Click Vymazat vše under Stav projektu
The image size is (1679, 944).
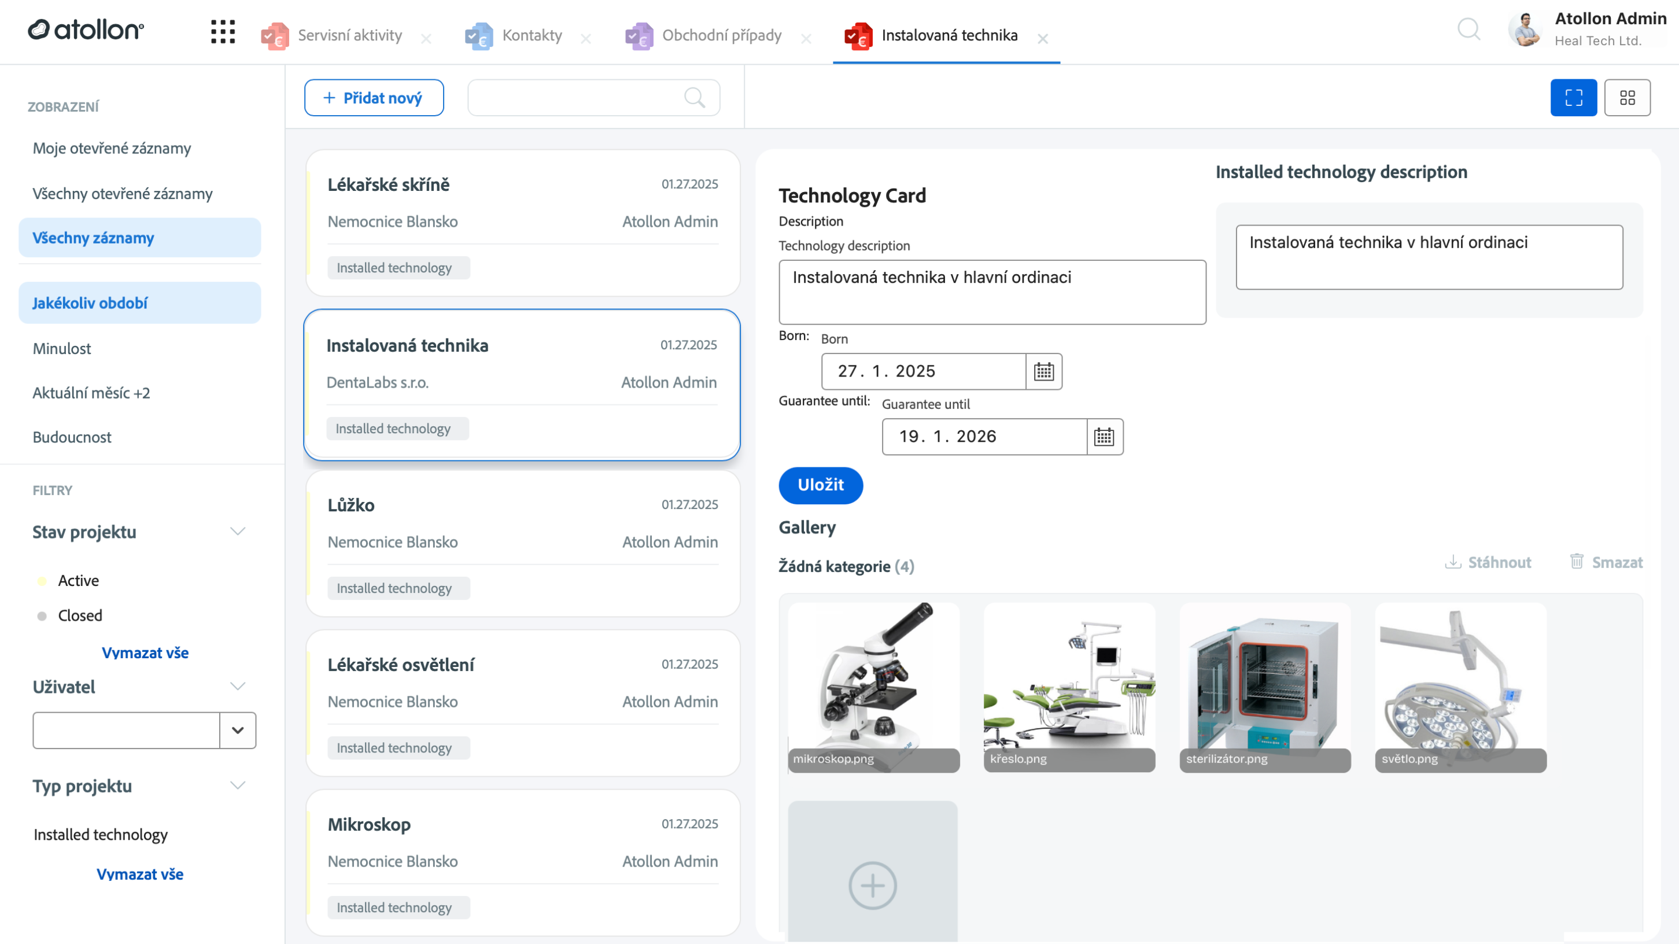click(x=145, y=652)
